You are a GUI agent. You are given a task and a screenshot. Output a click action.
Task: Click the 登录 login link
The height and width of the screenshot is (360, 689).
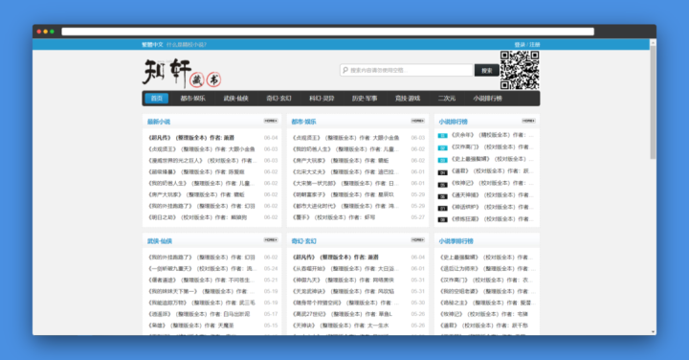click(x=520, y=44)
